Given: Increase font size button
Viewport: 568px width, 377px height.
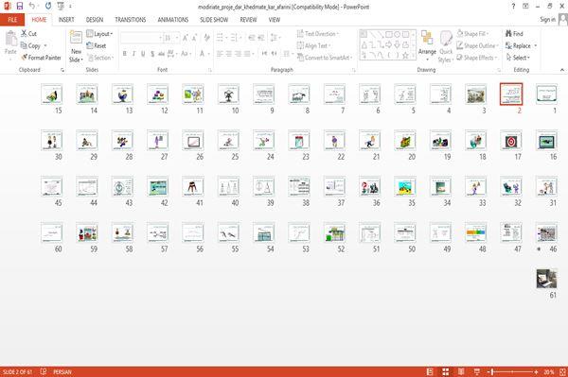Looking at the screenshot, I should click(x=186, y=38).
